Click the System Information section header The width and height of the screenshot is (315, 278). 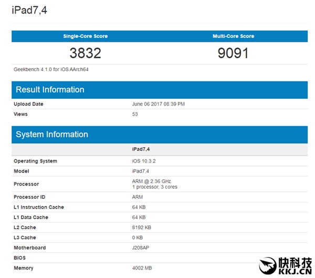[51, 135]
